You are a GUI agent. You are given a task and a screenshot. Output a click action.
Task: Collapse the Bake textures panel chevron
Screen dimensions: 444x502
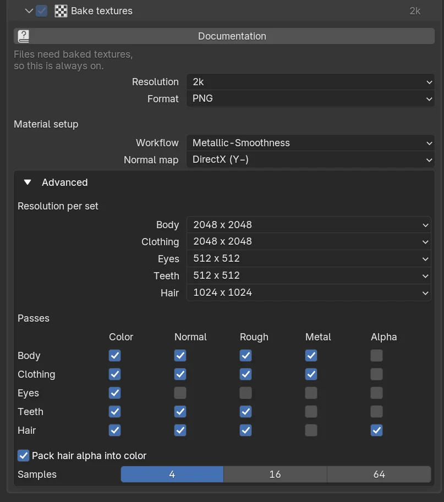coord(29,11)
